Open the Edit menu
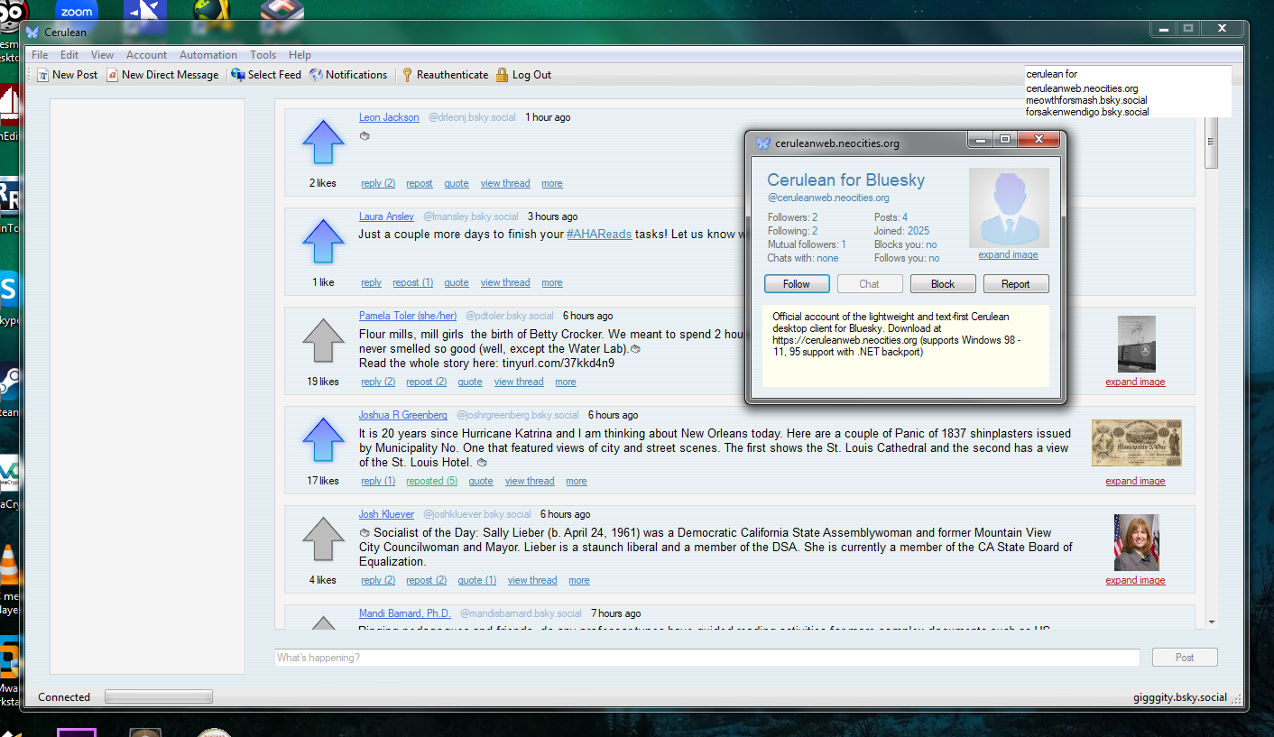 (69, 55)
